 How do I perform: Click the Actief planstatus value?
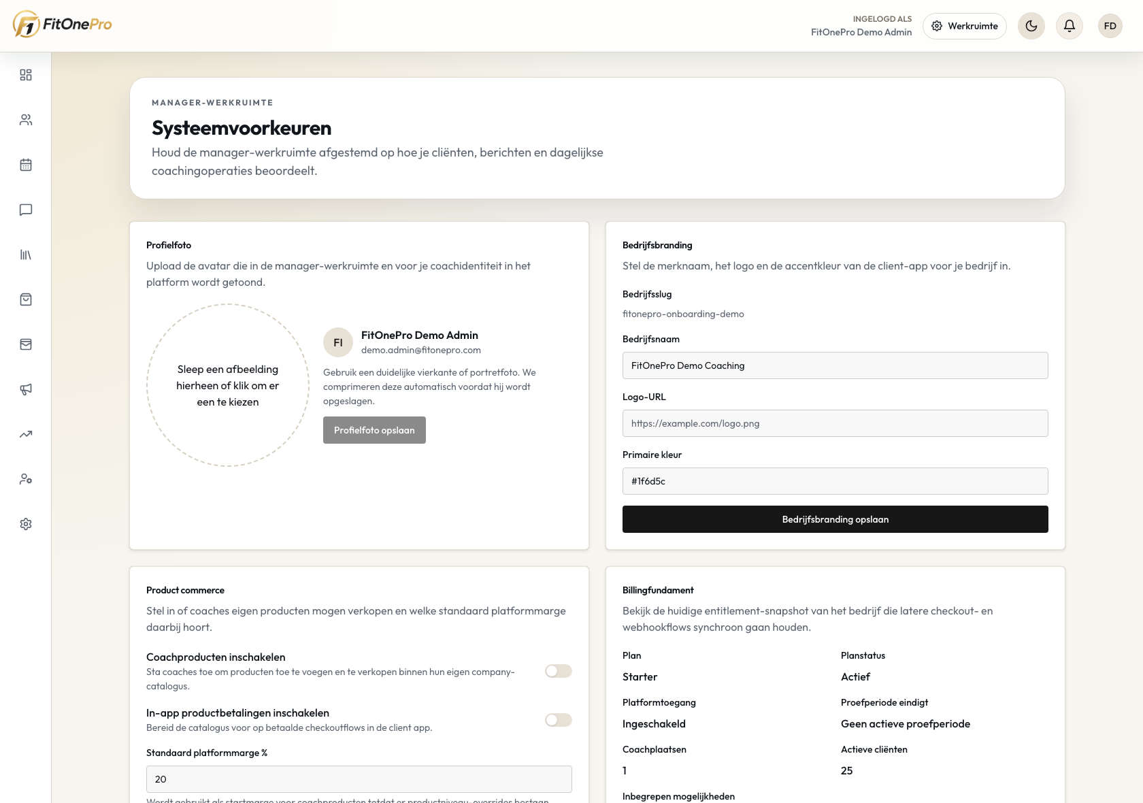[855, 677]
